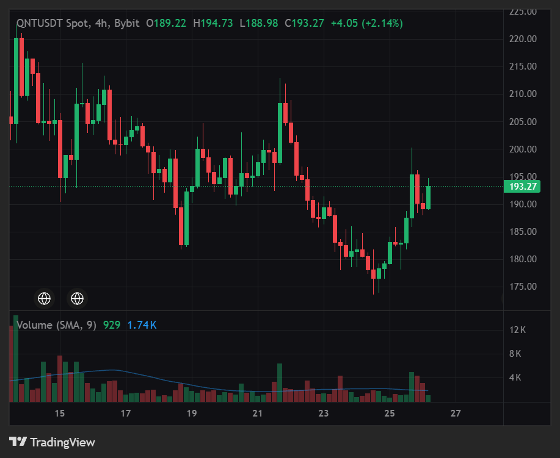Click the blue 1.74K SMA value
560x458 pixels.
142,325
